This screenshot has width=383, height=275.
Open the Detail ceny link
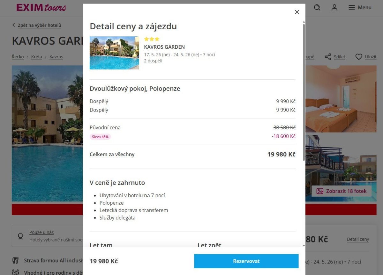[358, 239]
